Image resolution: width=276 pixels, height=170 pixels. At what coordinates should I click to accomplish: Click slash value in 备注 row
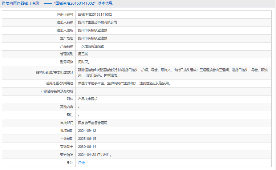[x=79, y=115]
